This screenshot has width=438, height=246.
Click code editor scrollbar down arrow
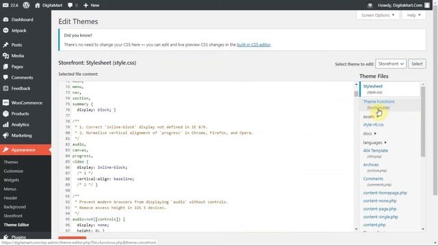[356, 229]
